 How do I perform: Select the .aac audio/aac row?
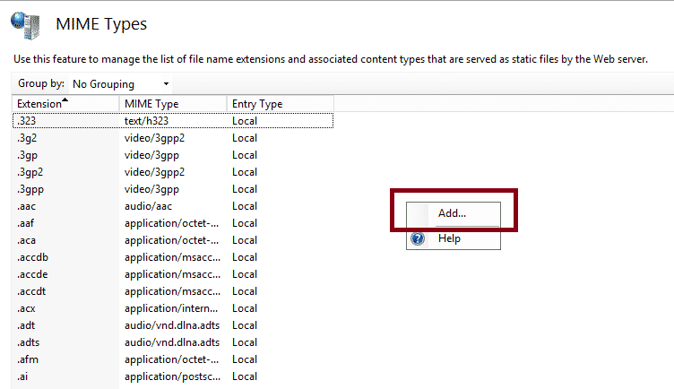click(x=173, y=206)
